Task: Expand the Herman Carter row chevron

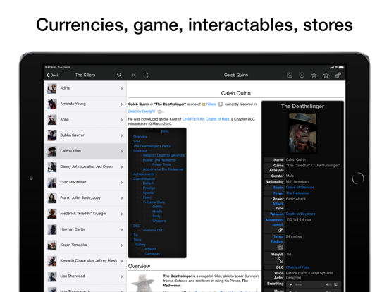Action: pyautogui.click(x=121, y=229)
